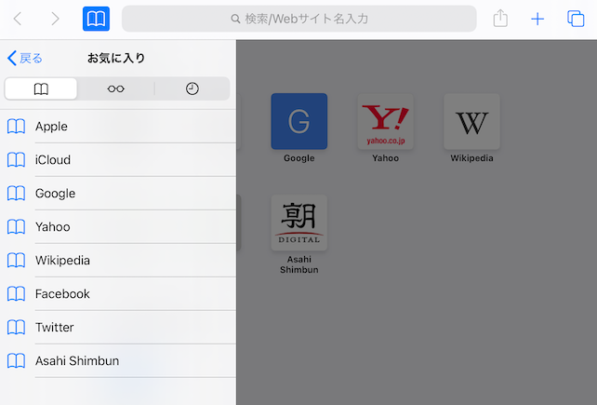The height and width of the screenshot is (405, 597).
Task: Add a new tab with plus icon
Action: [x=537, y=19]
